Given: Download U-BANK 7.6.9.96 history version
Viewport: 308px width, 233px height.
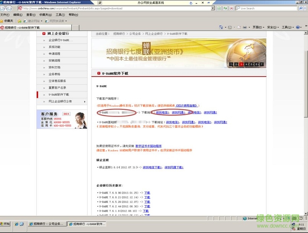Looking at the screenshot, I should tap(147, 193).
